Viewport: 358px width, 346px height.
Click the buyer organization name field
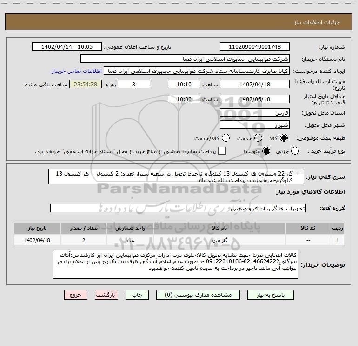[x=185, y=59]
